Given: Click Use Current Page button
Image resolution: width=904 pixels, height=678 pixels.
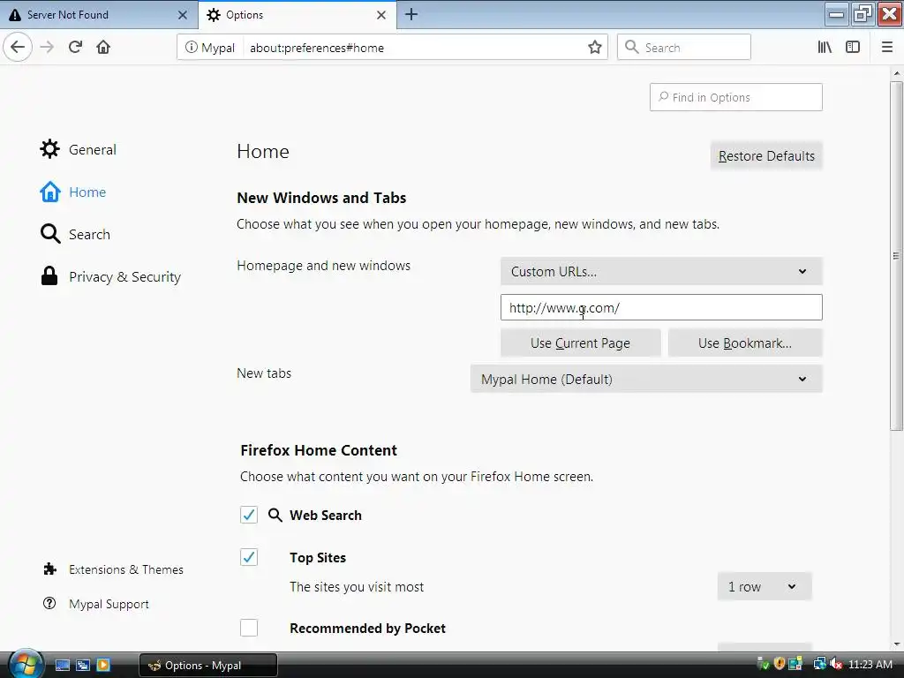Looking at the screenshot, I should click(x=580, y=343).
